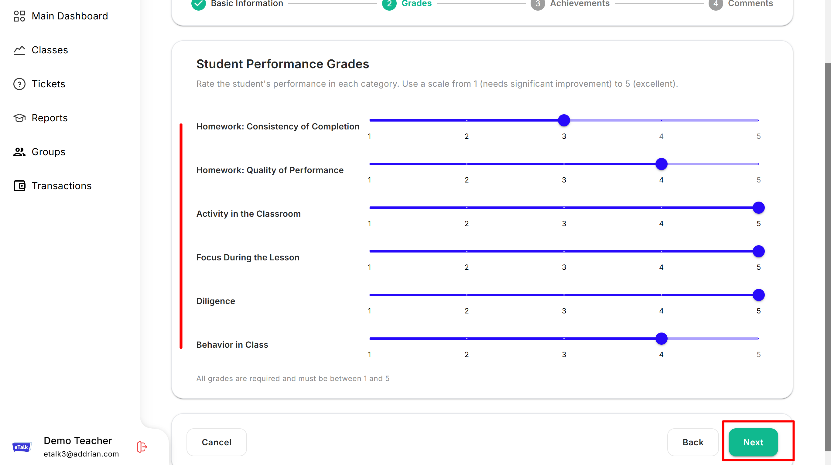
Task: Set Diligence slider to value 3
Action: (x=564, y=295)
